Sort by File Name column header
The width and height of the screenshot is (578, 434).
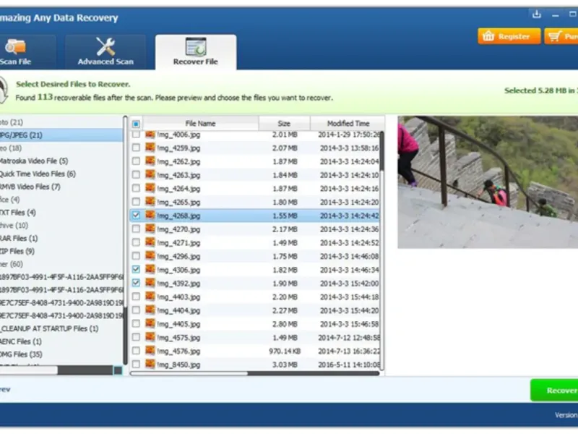point(201,123)
